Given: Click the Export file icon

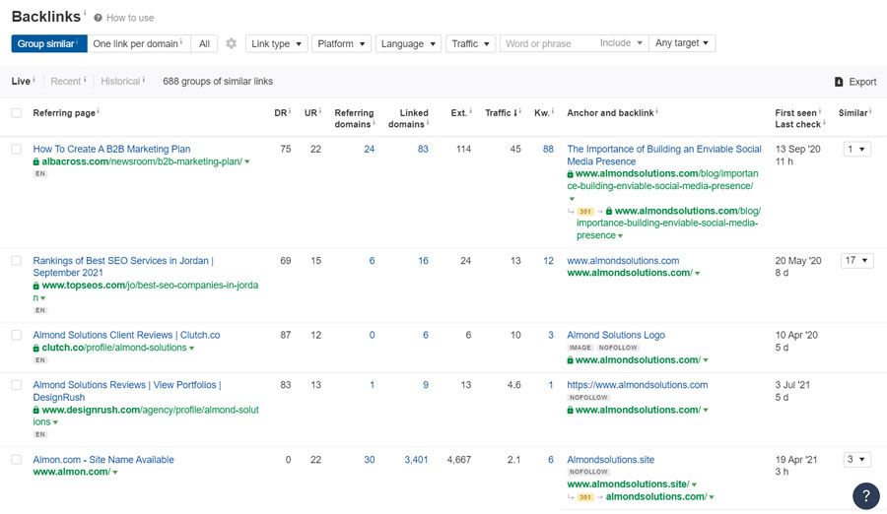Looking at the screenshot, I should [x=839, y=82].
